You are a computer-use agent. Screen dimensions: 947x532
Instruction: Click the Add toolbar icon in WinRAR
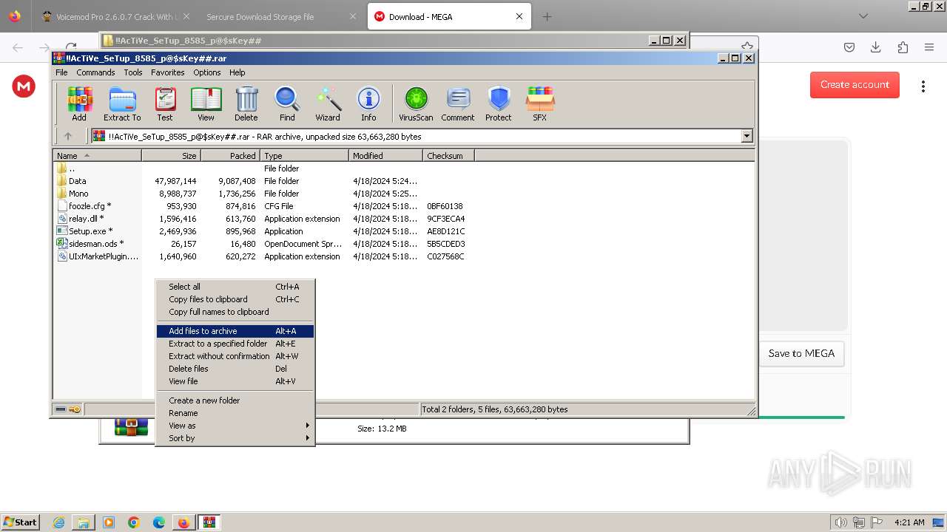click(79, 103)
